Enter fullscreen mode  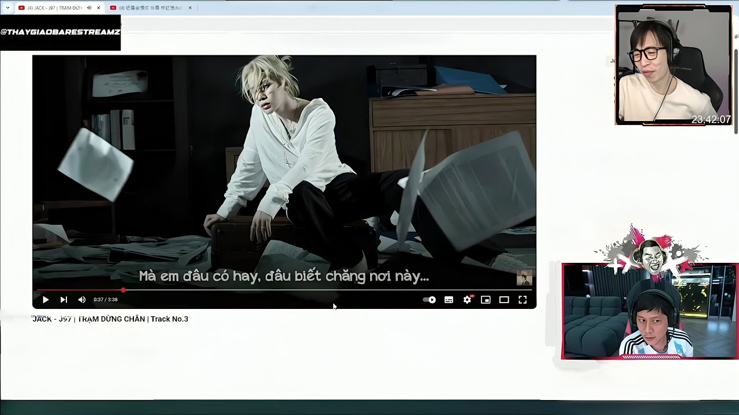pyautogui.click(x=522, y=300)
